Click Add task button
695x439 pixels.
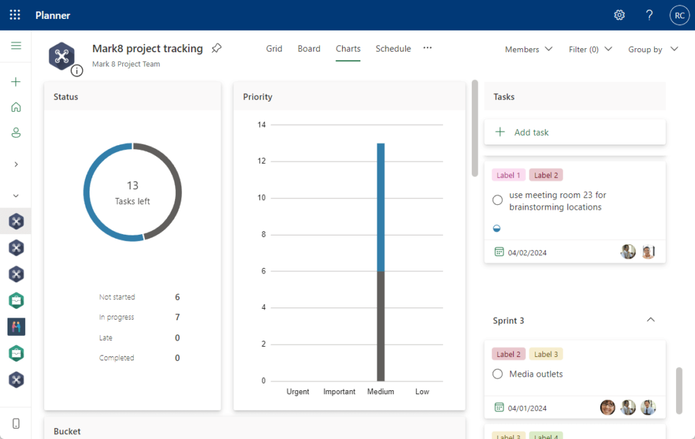click(575, 132)
